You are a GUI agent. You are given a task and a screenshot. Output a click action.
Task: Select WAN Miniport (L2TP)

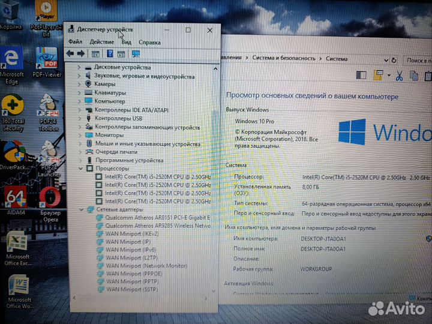(x=132, y=257)
